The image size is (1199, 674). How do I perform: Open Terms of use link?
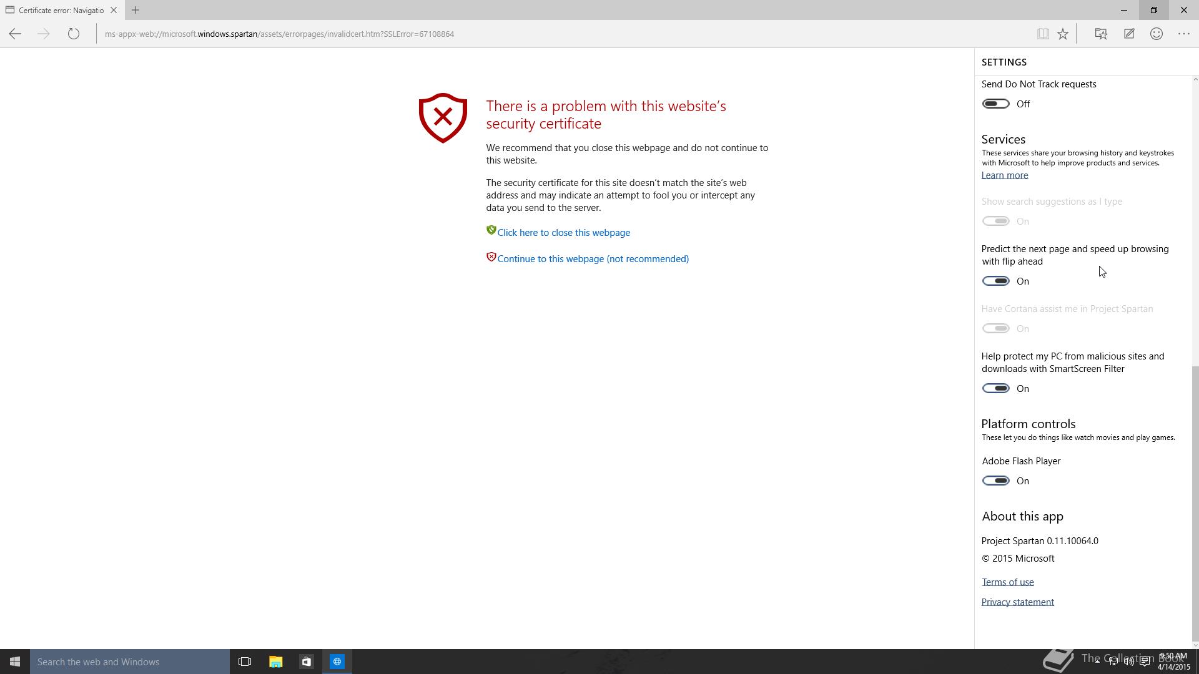[1007, 582]
